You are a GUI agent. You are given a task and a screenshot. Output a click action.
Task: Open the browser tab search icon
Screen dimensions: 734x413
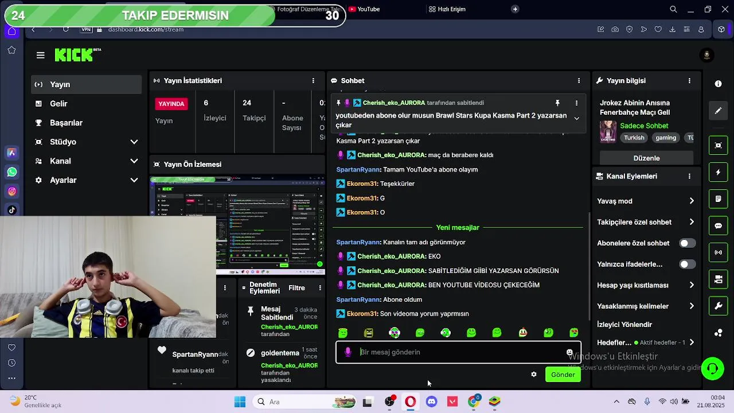tap(673, 9)
